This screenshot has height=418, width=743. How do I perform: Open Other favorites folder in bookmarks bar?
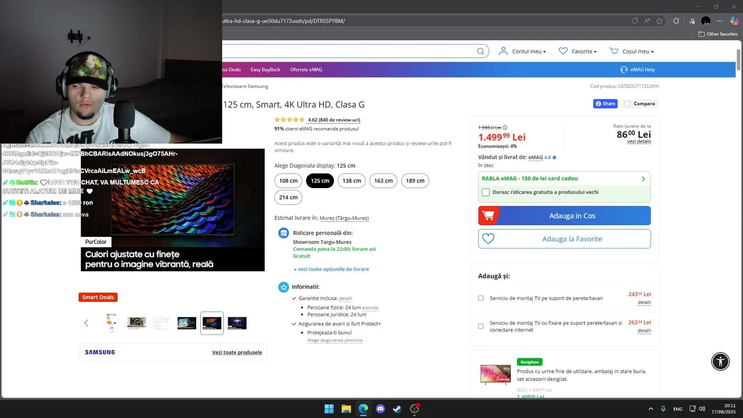717,34
